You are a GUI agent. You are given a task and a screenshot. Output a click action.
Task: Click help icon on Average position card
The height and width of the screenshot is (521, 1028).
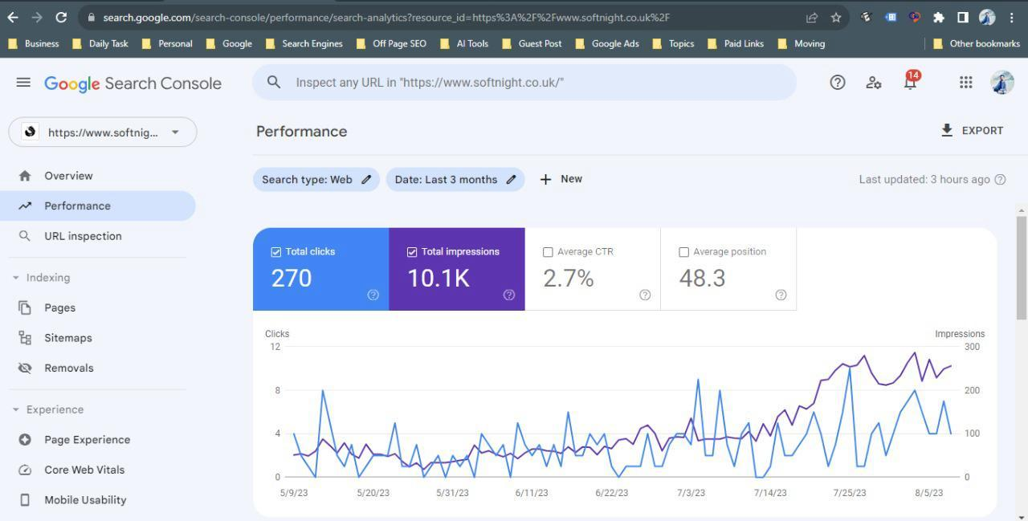point(781,295)
